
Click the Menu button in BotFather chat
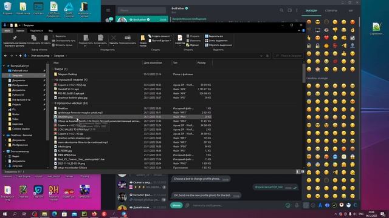click(176, 205)
